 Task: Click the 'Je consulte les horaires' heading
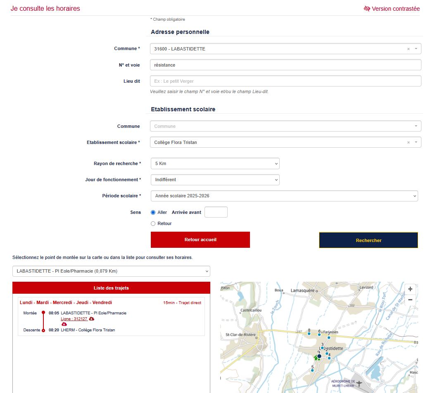45,9
